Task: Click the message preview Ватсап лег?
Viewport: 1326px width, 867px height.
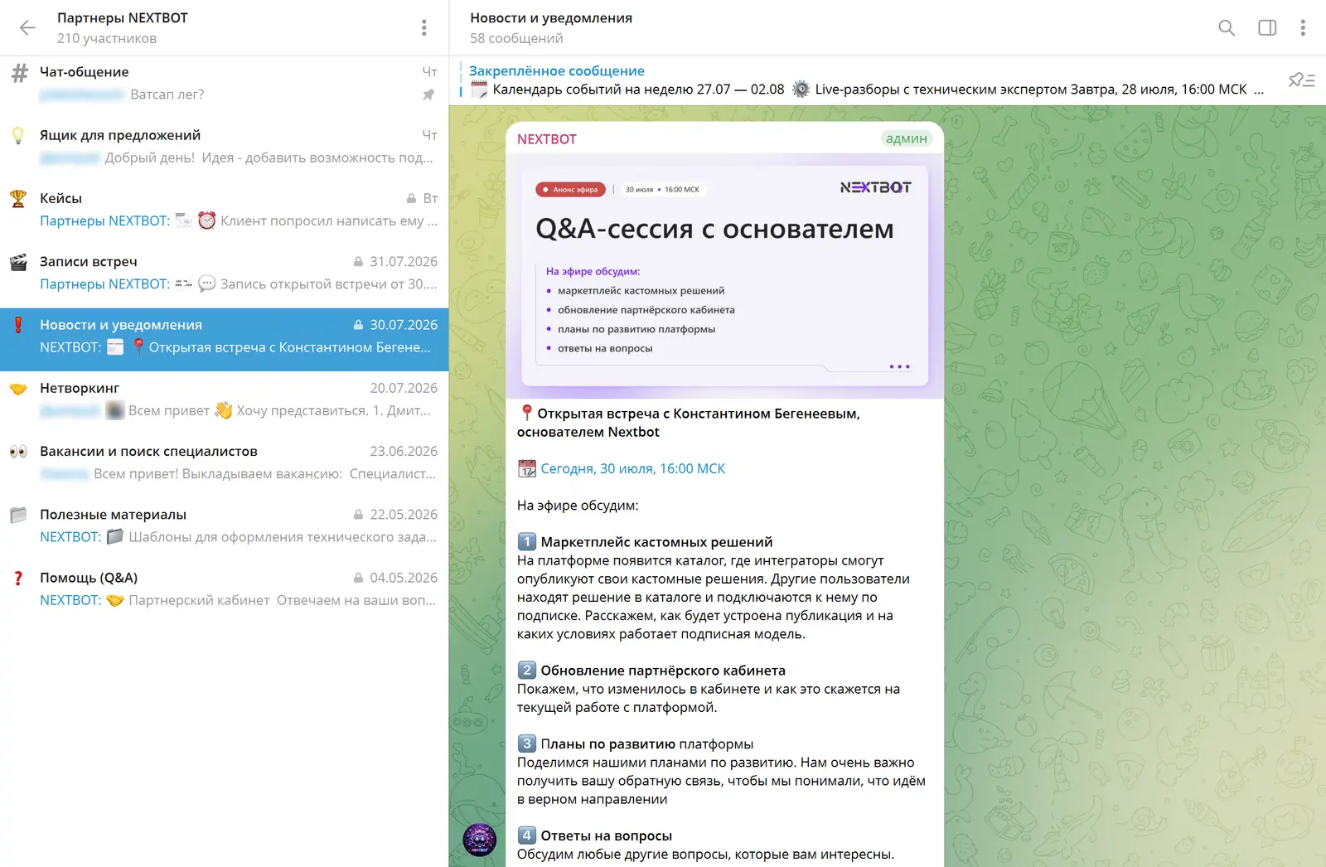Action: pos(167,94)
